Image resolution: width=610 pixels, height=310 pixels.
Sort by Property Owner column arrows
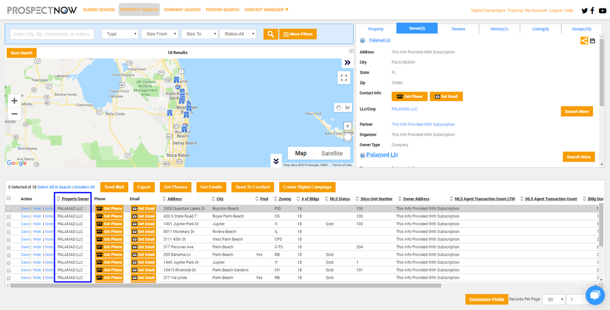pyautogui.click(x=59, y=199)
